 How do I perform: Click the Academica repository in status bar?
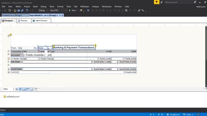click(173, 115)
